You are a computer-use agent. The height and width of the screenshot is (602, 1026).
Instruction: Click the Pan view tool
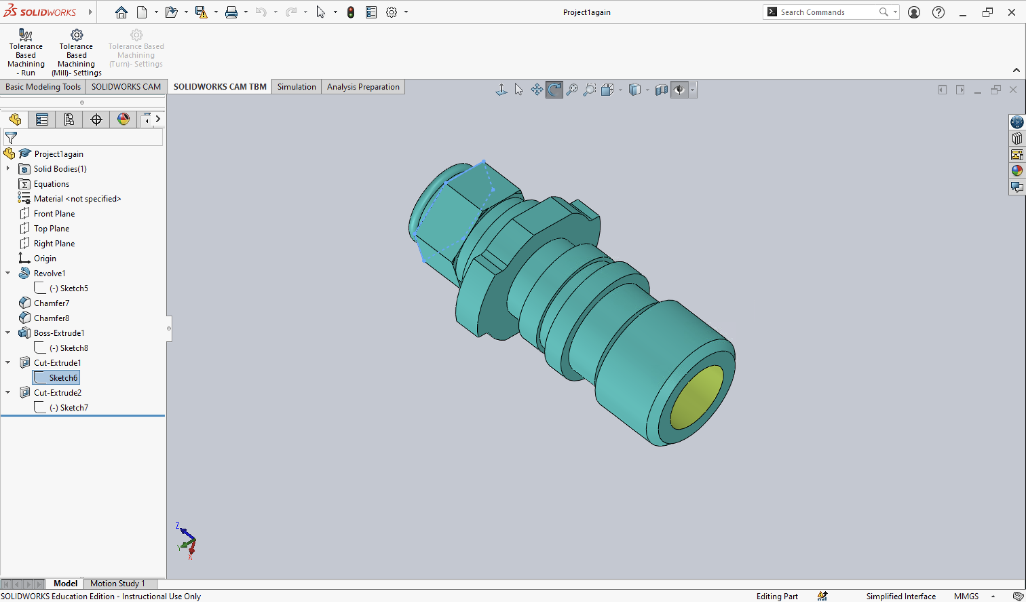tap(536, 89)
